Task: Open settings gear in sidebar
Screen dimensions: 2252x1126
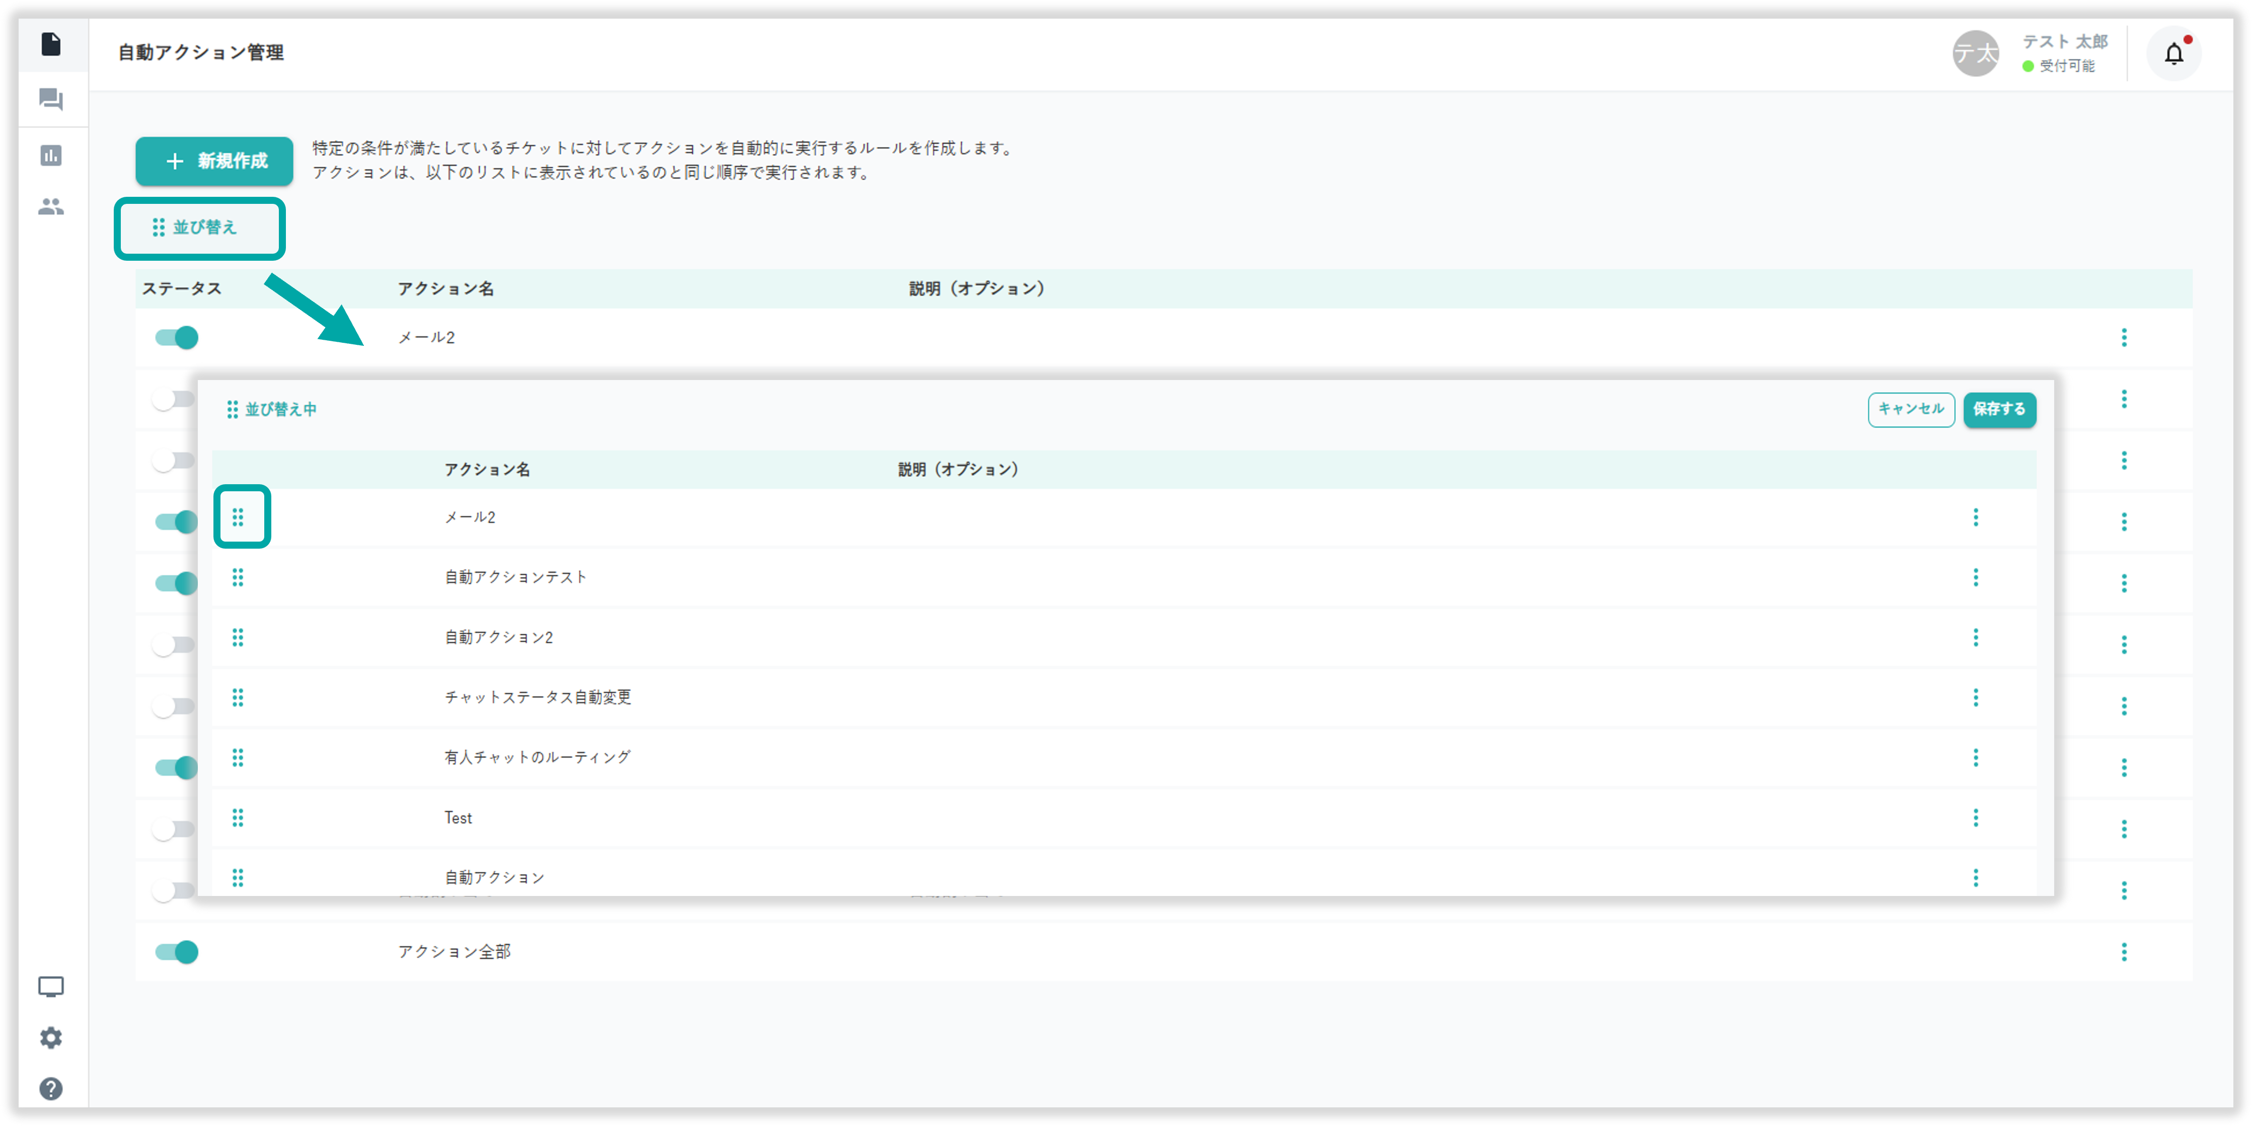Action: (51, 1038)
